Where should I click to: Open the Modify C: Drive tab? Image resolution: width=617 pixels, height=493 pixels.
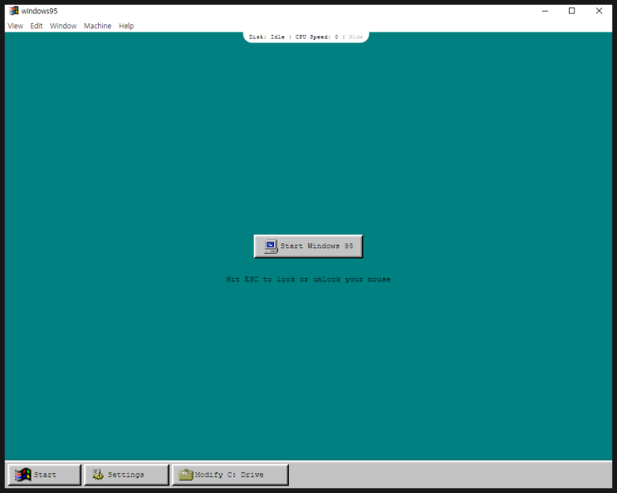pos(230,475)
